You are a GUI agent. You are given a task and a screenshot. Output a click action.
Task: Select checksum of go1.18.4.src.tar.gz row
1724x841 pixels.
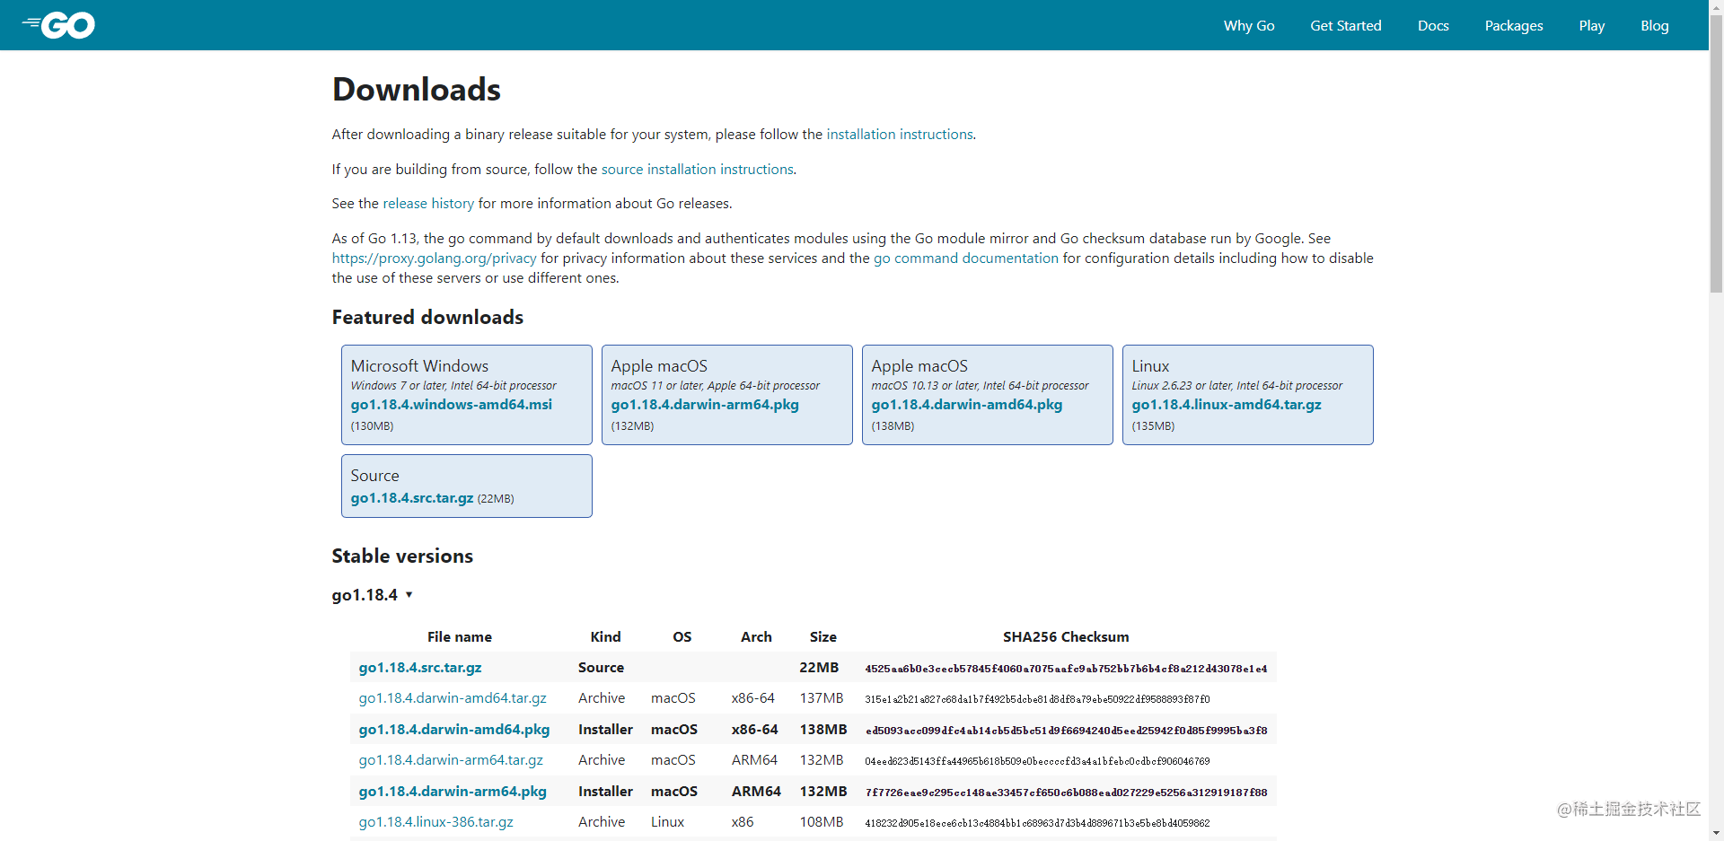point(1066,669)
